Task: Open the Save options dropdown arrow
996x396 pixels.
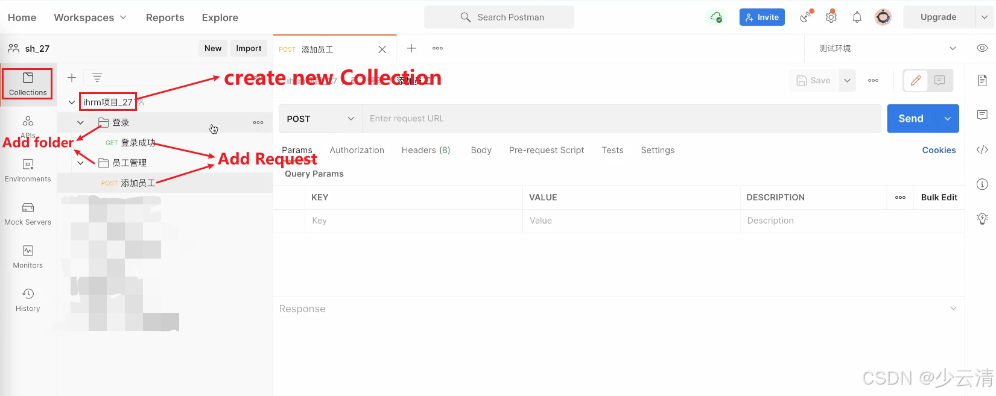Action: click(847, 80)
